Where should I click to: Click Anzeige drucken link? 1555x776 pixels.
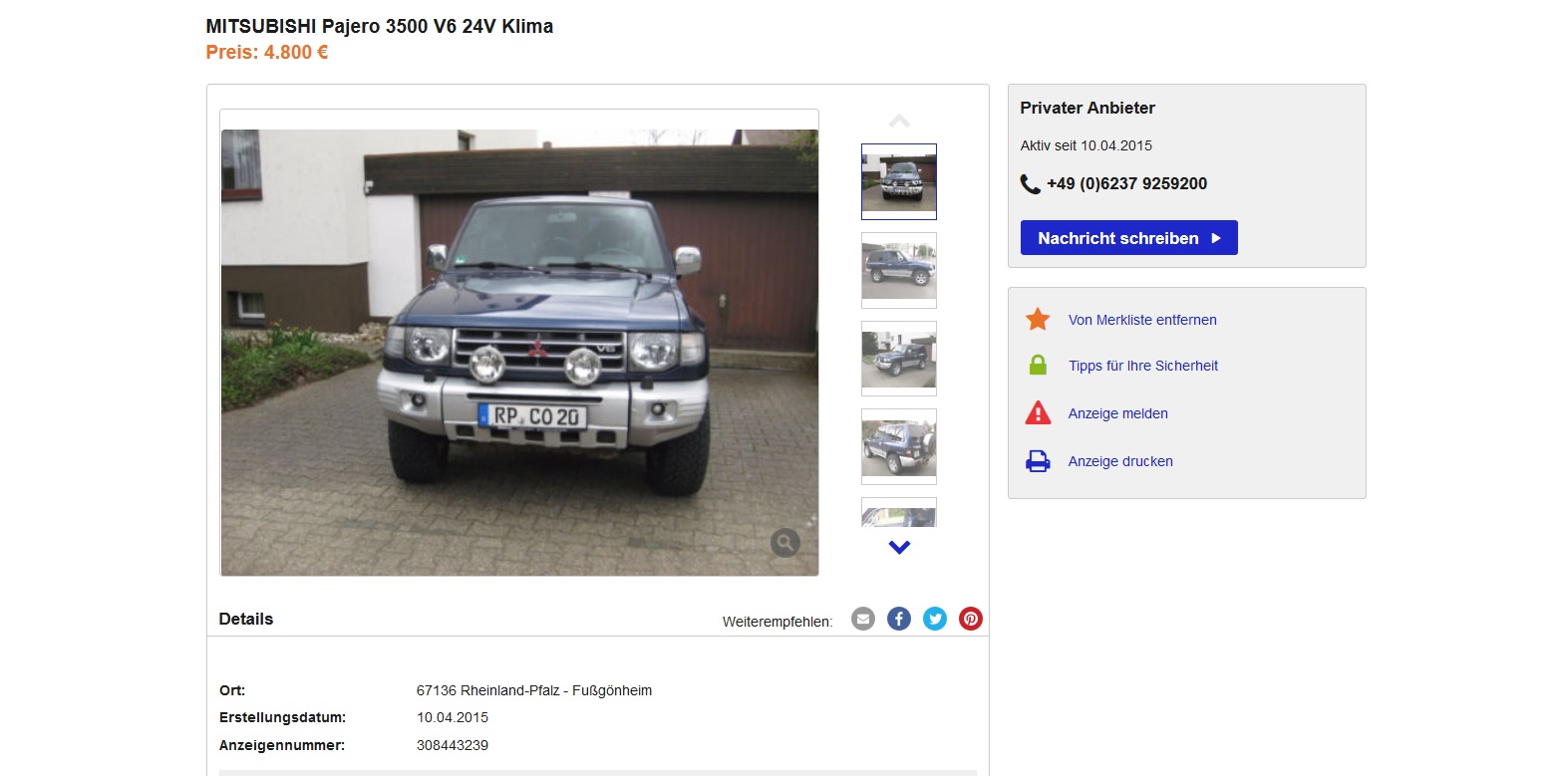[x=1120, y=461]
